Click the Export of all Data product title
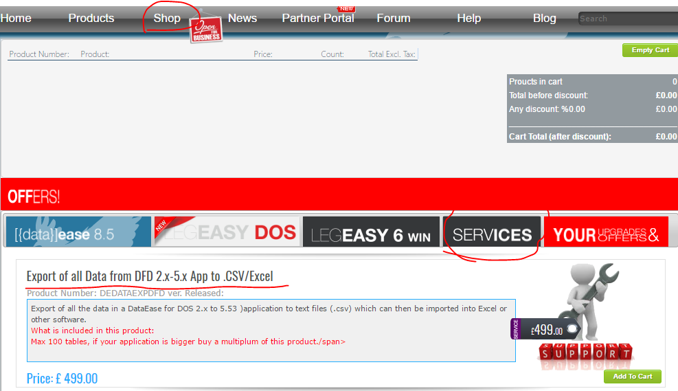 click(150, 276)
